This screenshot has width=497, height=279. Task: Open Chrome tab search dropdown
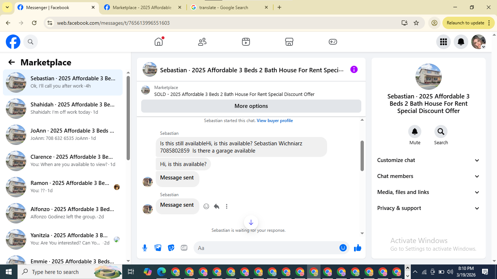click(x=7, y=7)
